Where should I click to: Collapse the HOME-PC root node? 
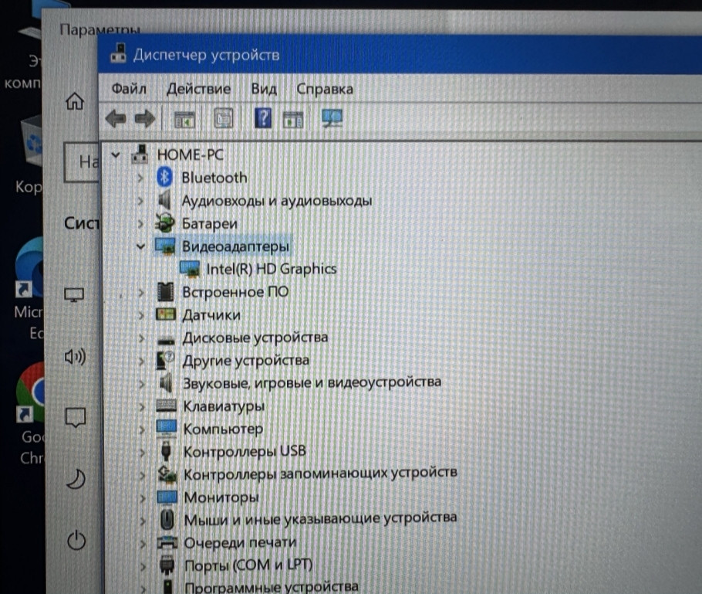point(116,154)
